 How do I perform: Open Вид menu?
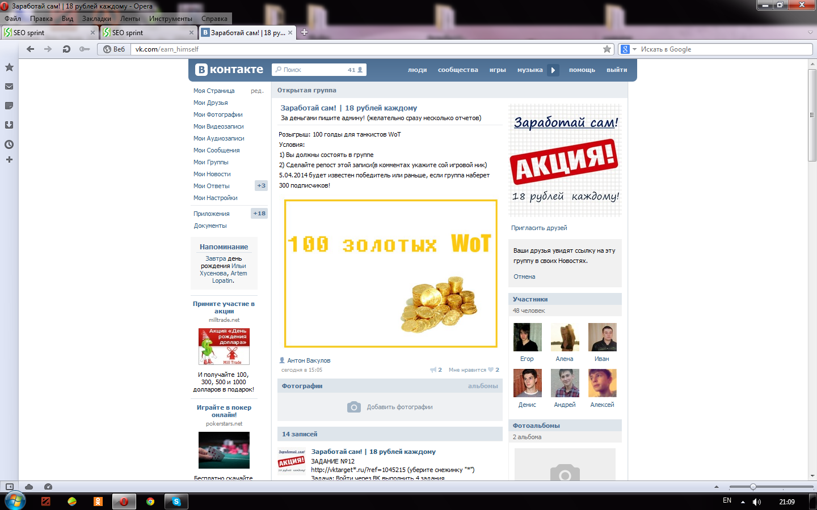tap(68, 19)
